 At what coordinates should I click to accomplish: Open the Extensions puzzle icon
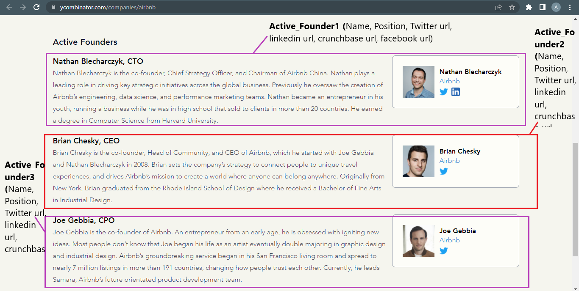point(529,7)
